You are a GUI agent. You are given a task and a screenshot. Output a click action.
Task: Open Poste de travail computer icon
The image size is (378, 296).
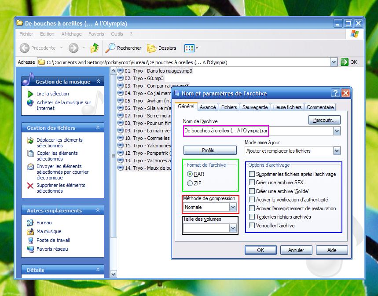tap(30, 240)
